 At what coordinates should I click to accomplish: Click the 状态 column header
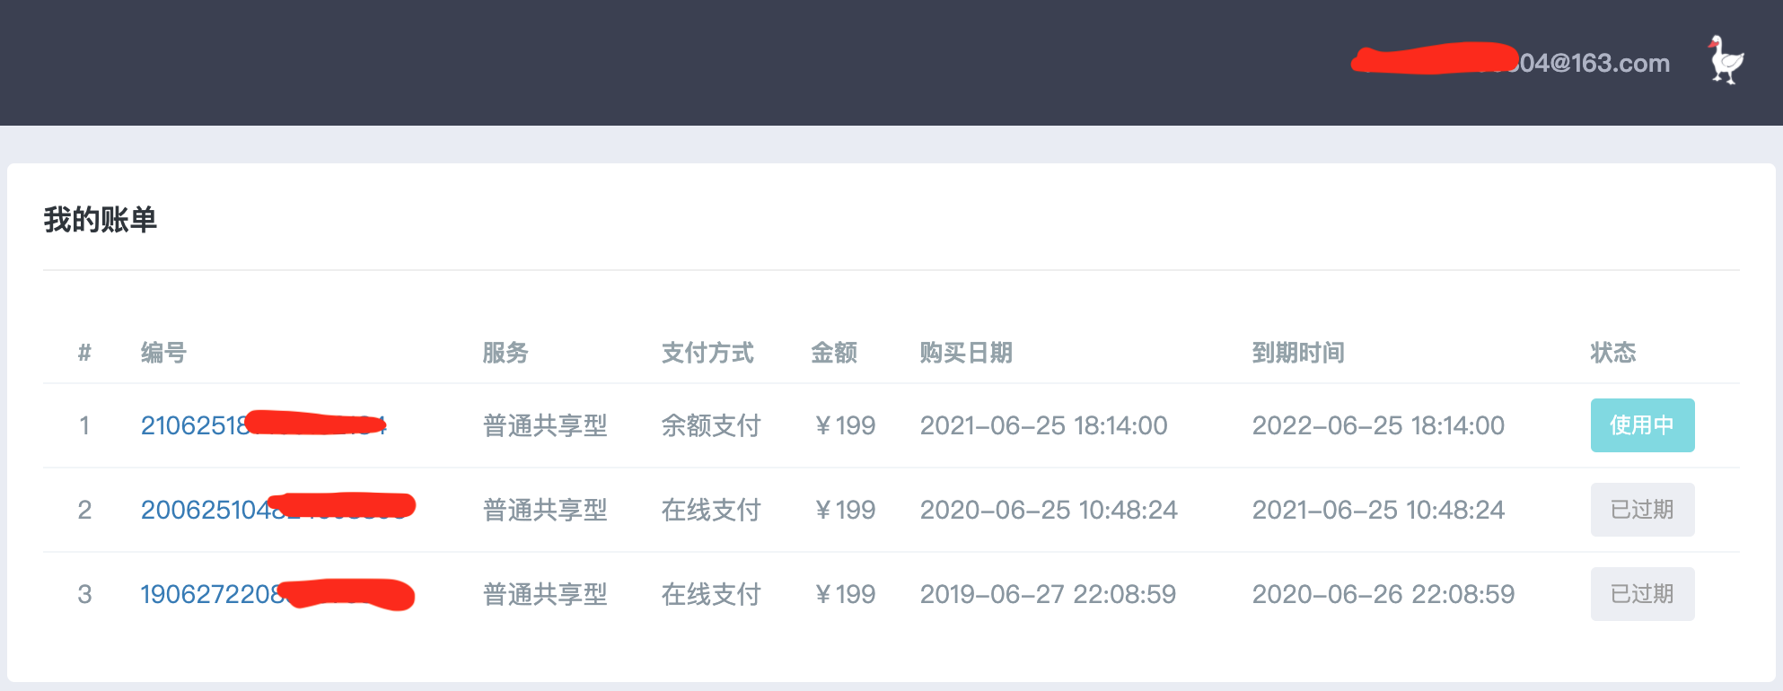click(x=1613, y=353)
